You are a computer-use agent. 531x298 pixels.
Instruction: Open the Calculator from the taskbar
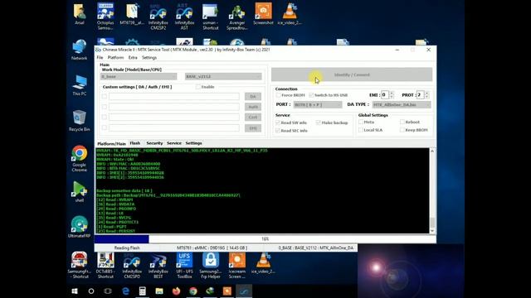[142, 291]
